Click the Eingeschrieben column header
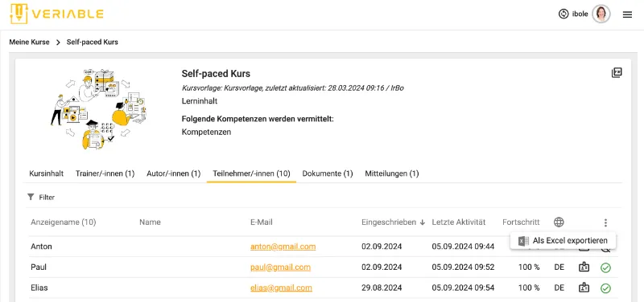Viewport: 644px width, 302px height. pyautogui.click(x=389, y=222)
